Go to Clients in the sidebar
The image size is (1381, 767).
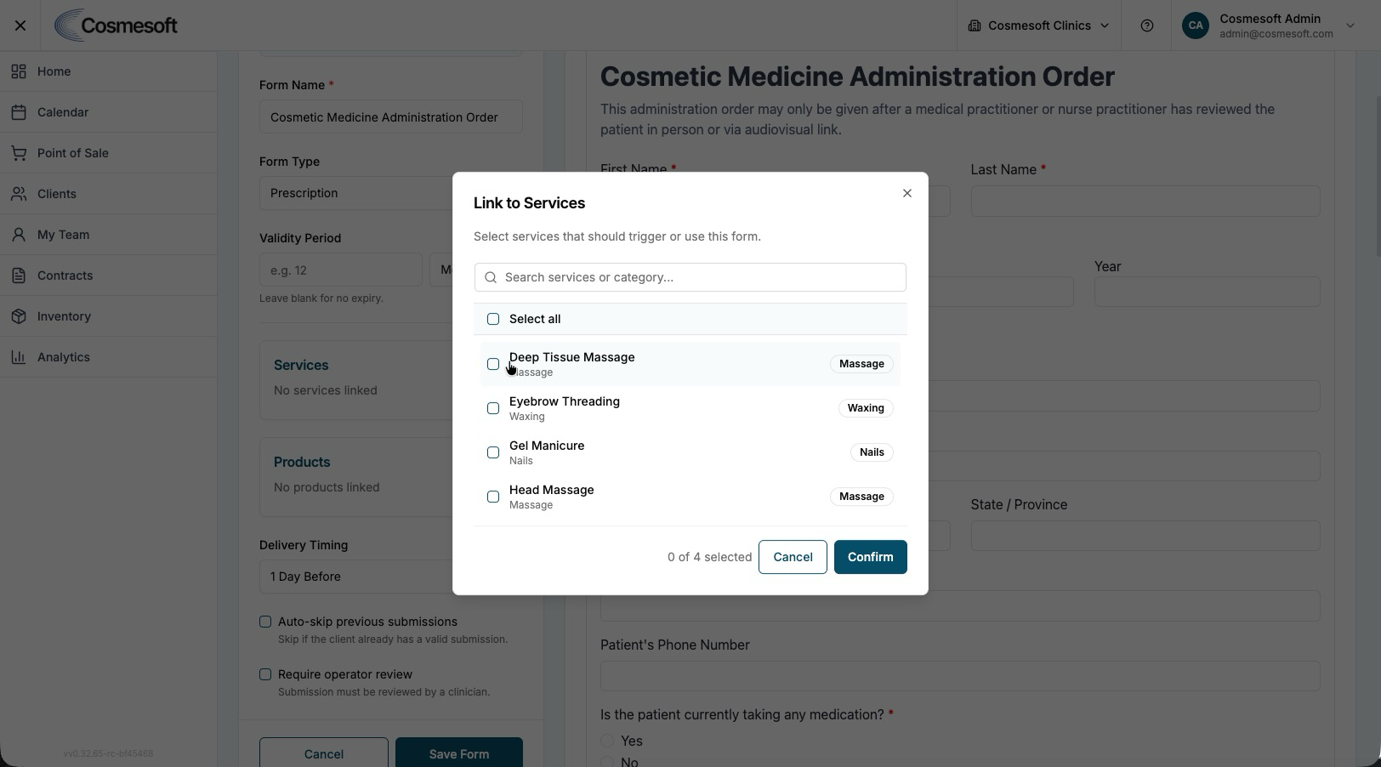pyautogui.click(x=108, y=194)
